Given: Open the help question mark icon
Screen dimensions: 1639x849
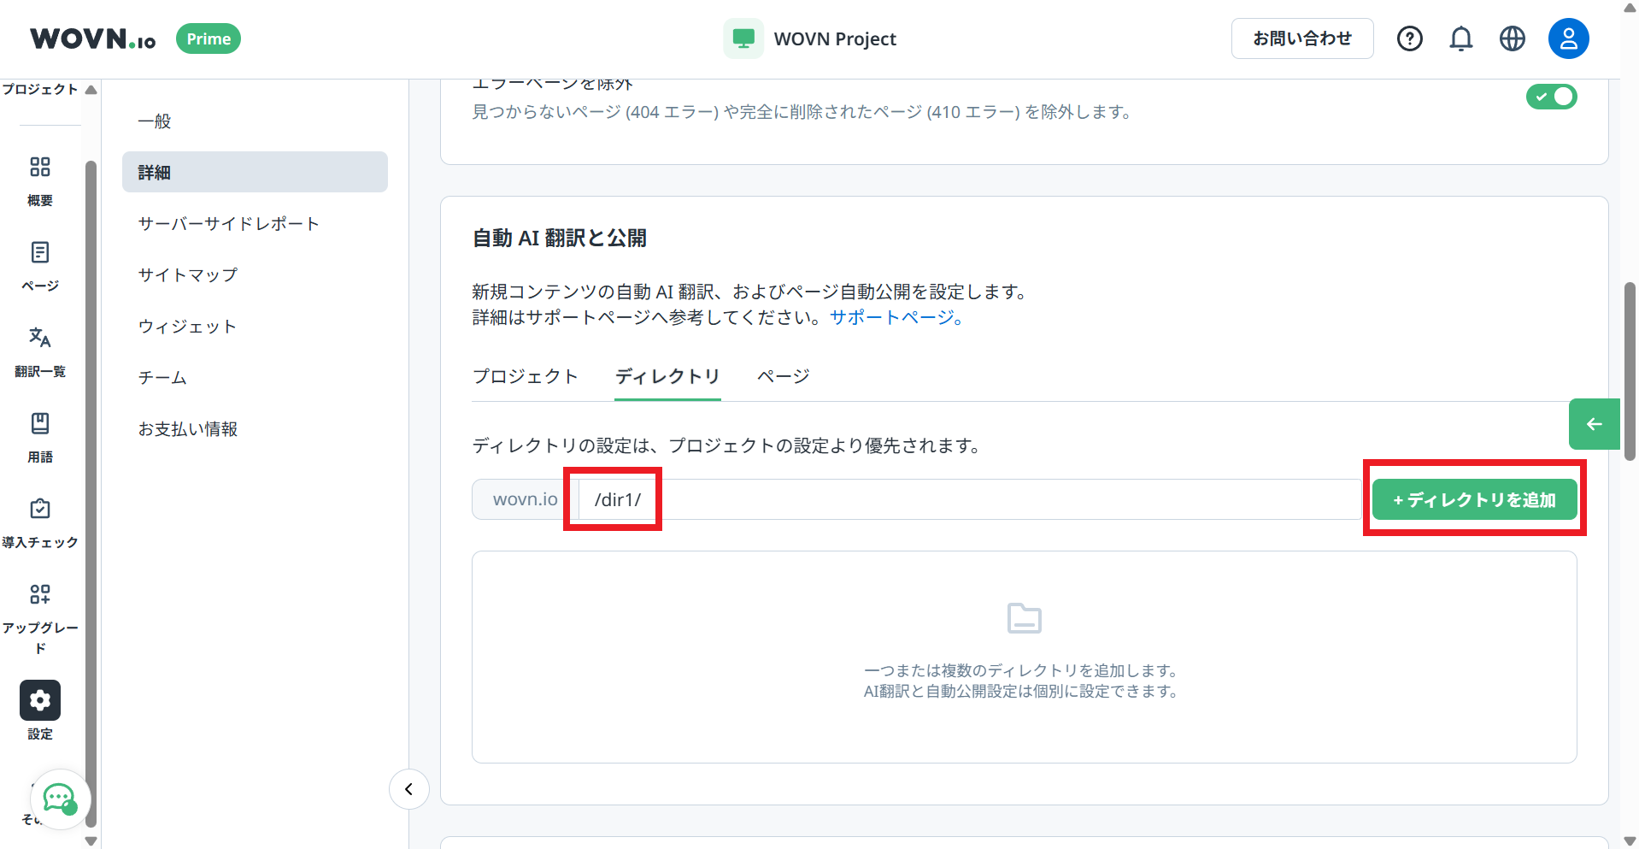Looking at the screenshot, I should (1409, 38).
